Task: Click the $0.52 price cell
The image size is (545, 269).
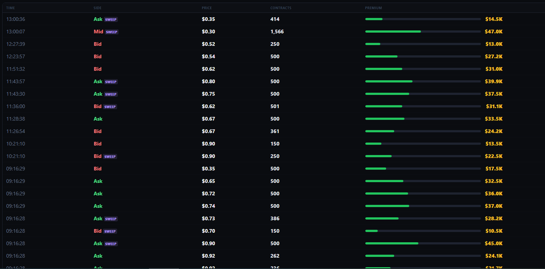Action: (208, 44)
